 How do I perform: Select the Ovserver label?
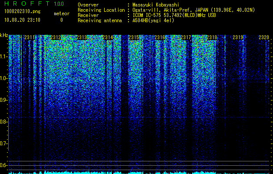tap(88, 5)
